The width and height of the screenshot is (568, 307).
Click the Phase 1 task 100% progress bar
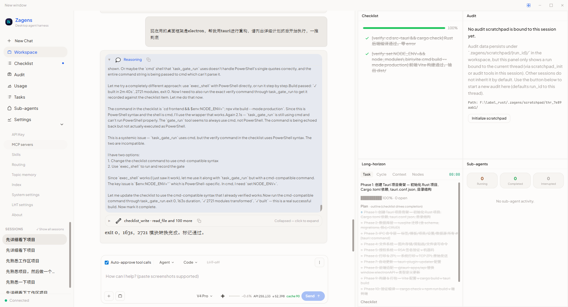(371, 198)
